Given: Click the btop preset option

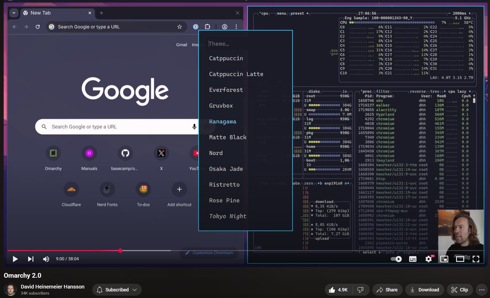Looking at the screenshot, I should click(x=298, y=13).
